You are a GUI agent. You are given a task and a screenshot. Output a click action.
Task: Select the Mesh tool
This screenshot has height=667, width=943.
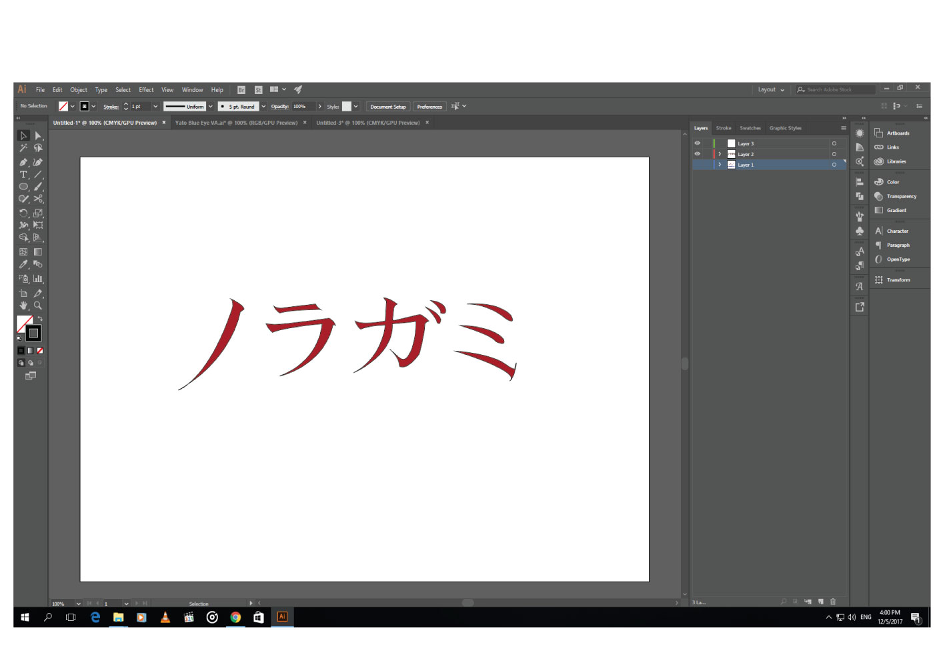coord(23,251)
